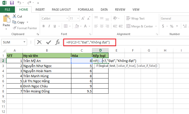Open the FORMULAS tab
The width and height of the screenshot is (189, 114).
[86, 10]
